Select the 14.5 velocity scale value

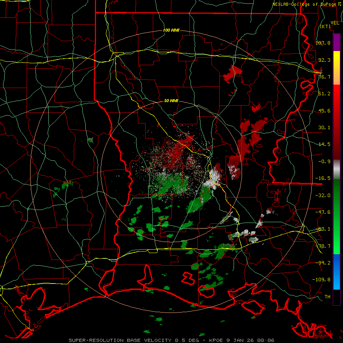coord(324,144)
